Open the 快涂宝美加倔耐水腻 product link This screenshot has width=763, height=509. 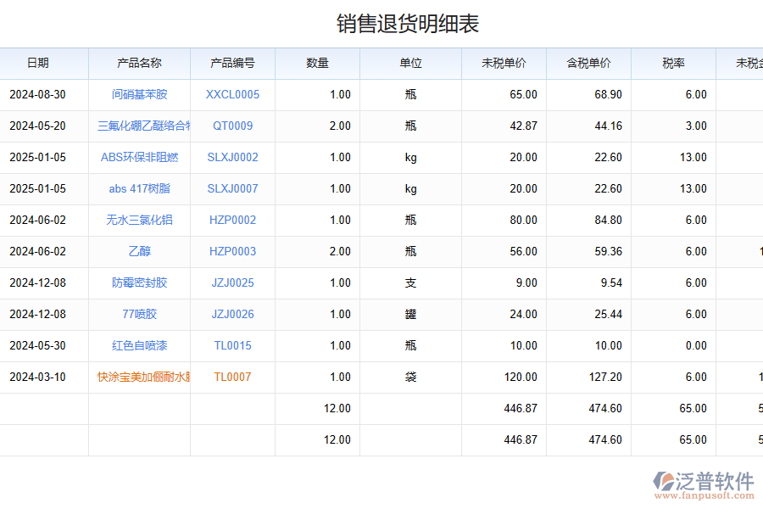(x=140, y=377)
